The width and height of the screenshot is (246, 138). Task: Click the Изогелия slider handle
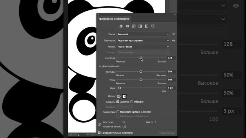141,58
